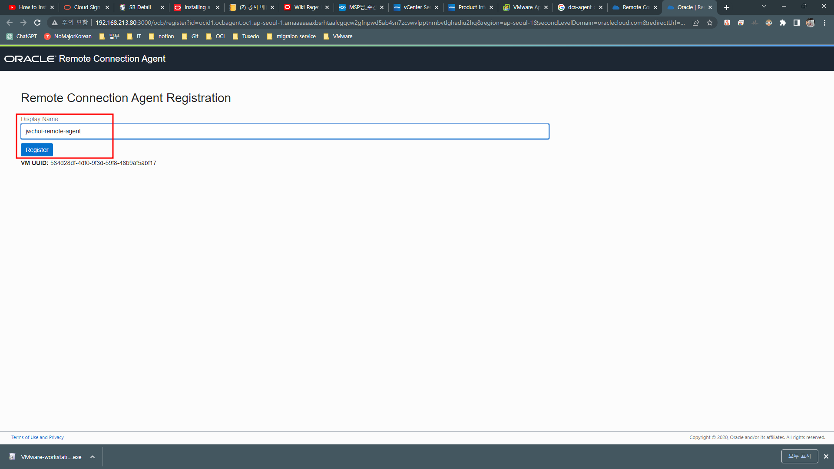
Task: Open the browser extensions puzzle icon
Action: pos(783,23)
